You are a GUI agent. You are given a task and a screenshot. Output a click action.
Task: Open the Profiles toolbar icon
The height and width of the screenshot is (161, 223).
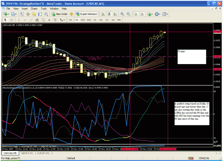coord(13,14)
